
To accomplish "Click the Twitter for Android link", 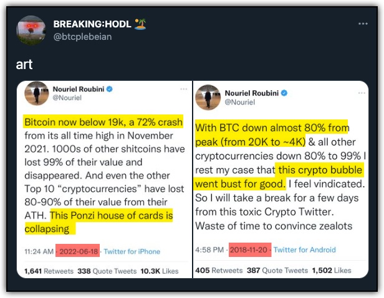I will 305,250.
